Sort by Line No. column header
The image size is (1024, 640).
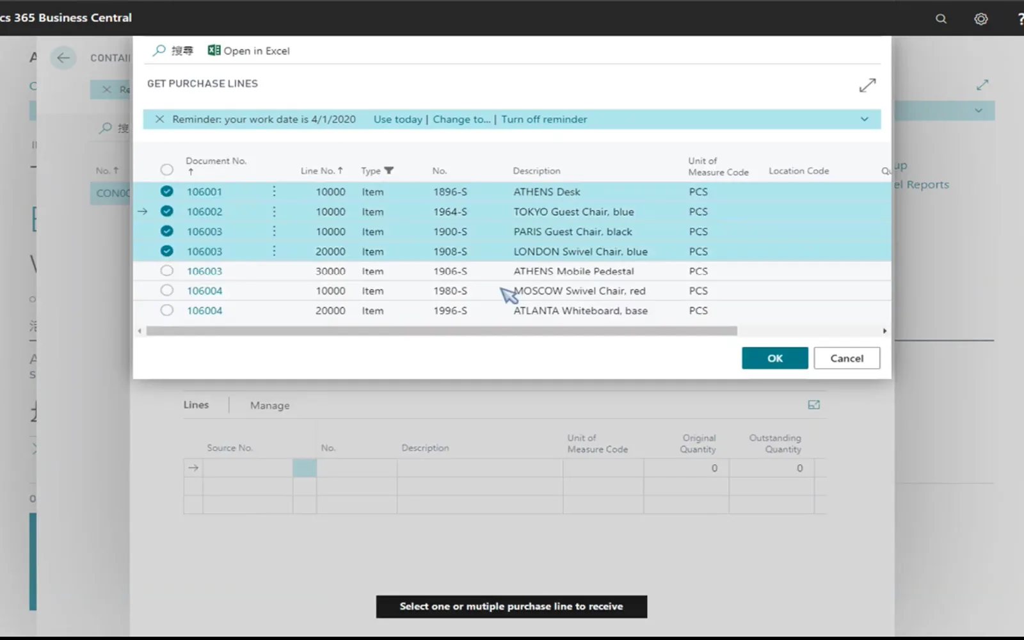pyautogui.click(x=322, y=171)
